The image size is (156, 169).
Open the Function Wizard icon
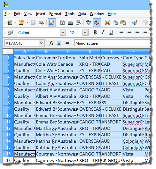point(51,43)
